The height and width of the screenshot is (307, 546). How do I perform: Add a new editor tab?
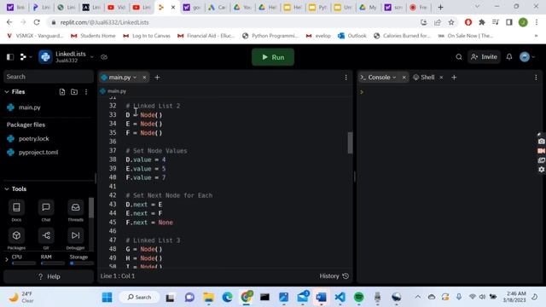(157, 78)
